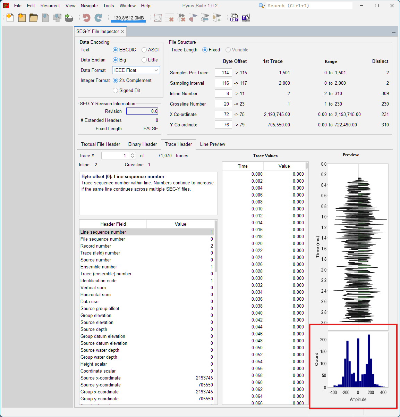Open the Resurrect menu
The width and height of the screenshot is (400, 417).
(x=50, y=6)
